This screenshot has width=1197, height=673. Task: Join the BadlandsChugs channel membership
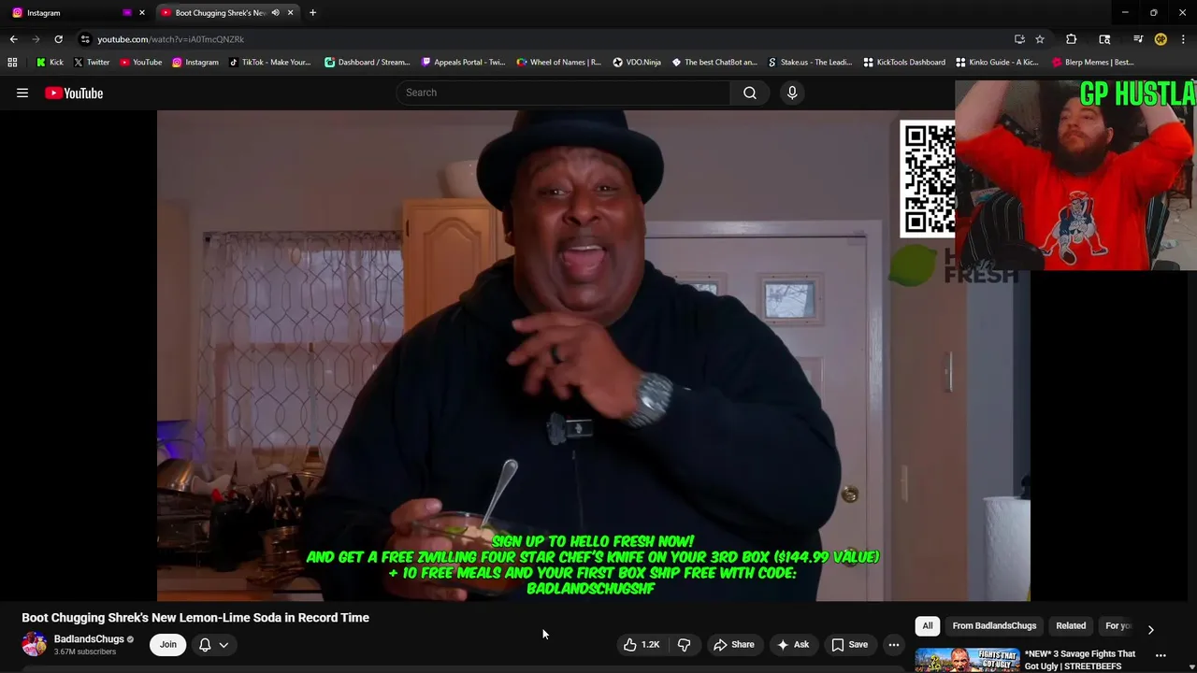click(x=167, y=644)
